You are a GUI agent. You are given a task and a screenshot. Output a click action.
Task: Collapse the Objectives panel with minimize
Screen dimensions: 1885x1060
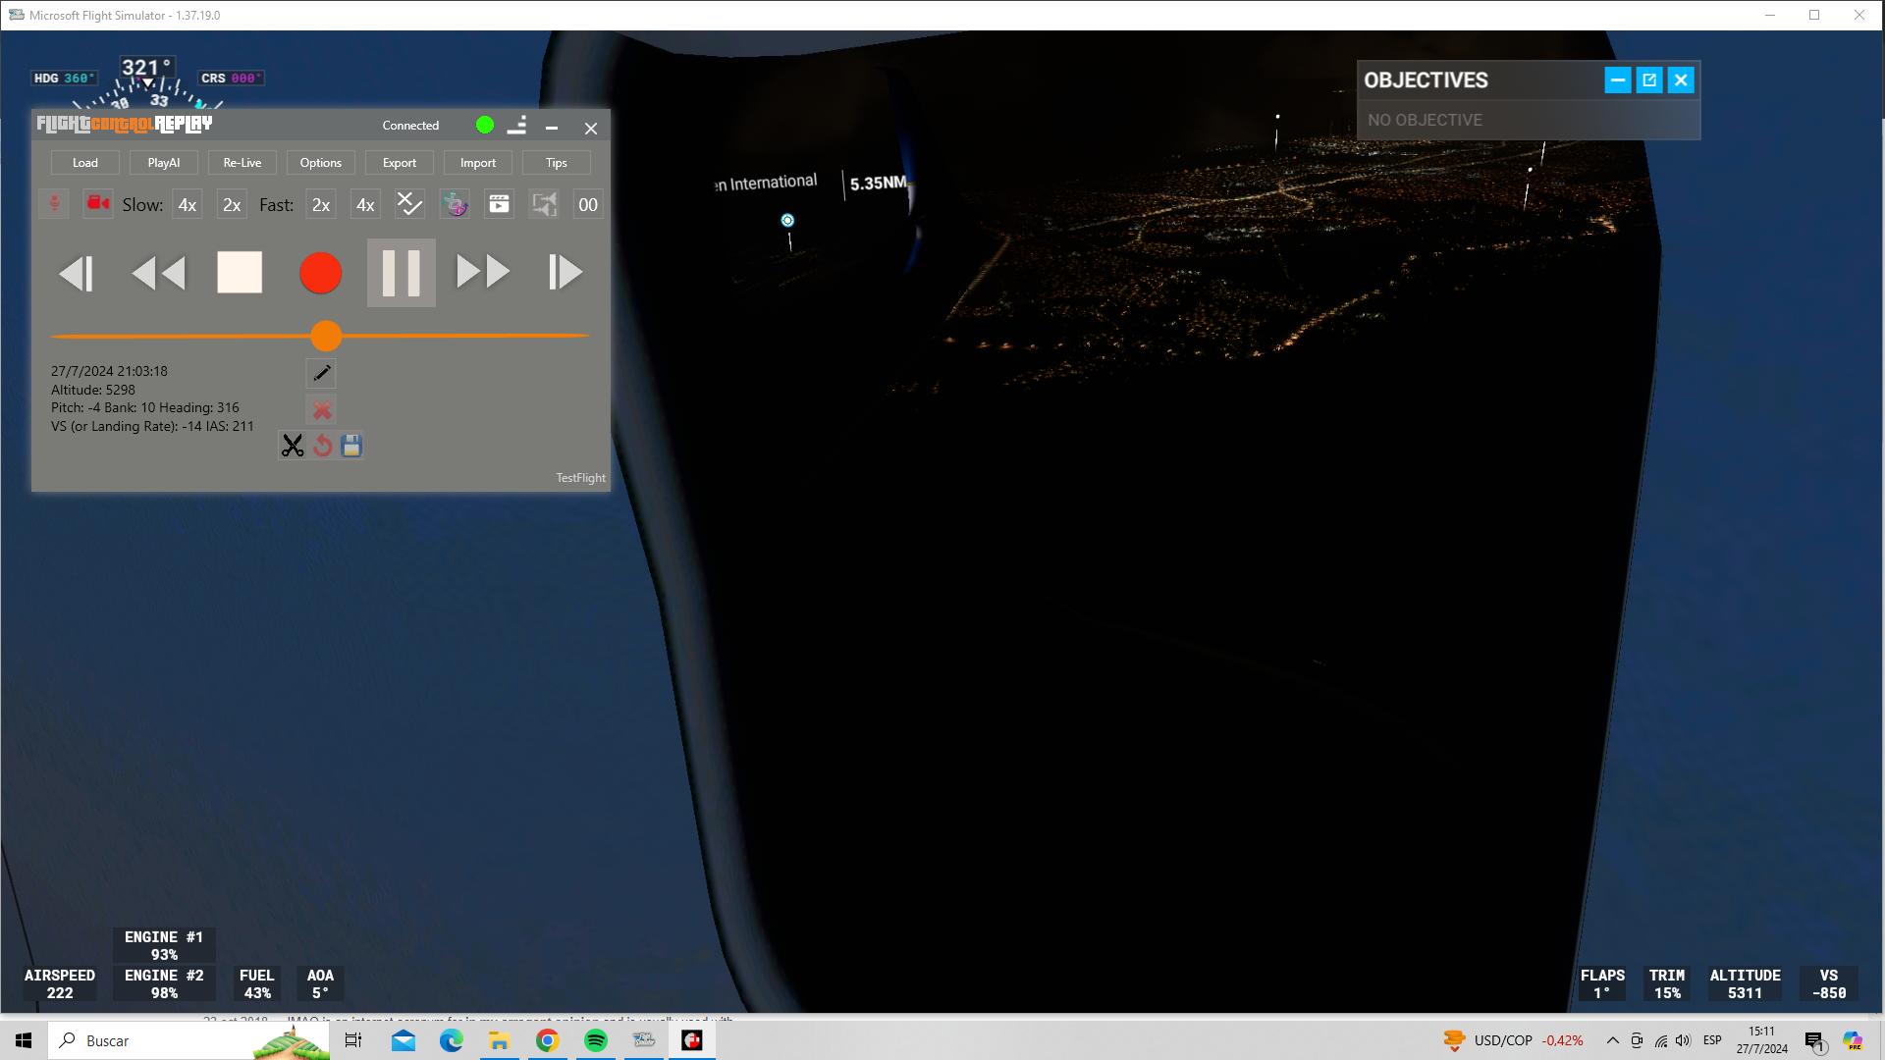(x=1617, y=80)
